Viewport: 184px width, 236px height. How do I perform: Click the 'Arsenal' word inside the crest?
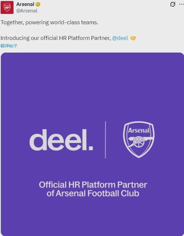tap(139, 130)
